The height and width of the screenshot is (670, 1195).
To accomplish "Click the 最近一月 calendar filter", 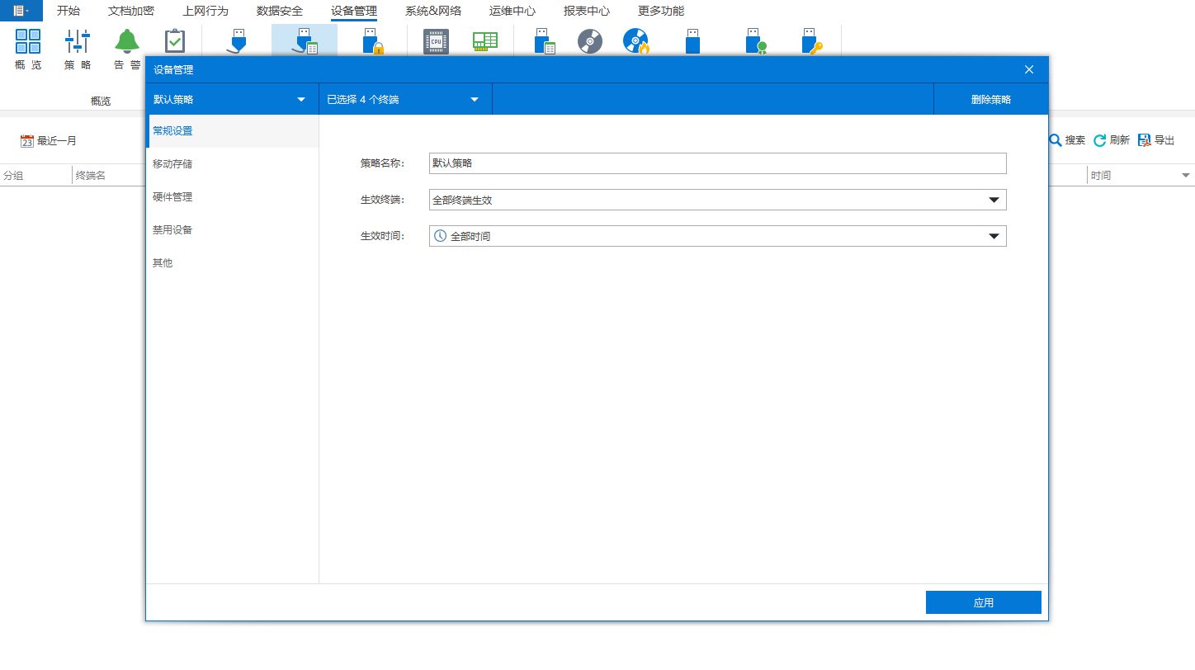I will point(49,141).
